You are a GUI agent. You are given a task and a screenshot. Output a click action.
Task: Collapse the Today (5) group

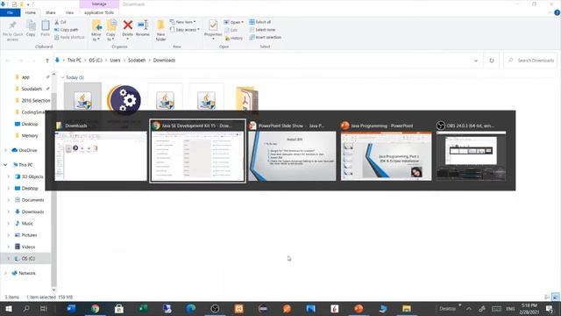(x=62, y=77)
